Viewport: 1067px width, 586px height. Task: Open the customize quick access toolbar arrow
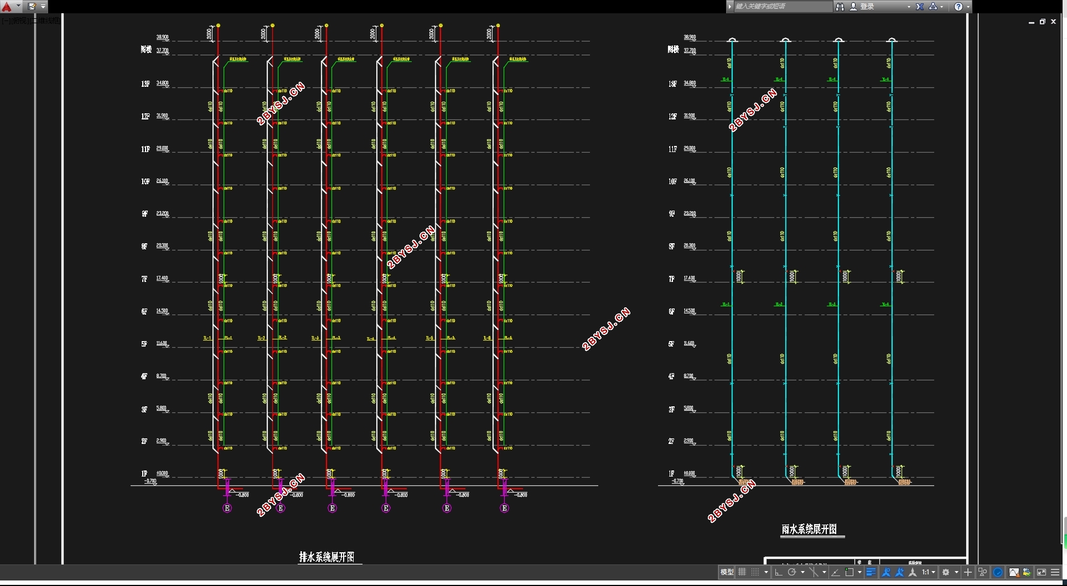43,7
